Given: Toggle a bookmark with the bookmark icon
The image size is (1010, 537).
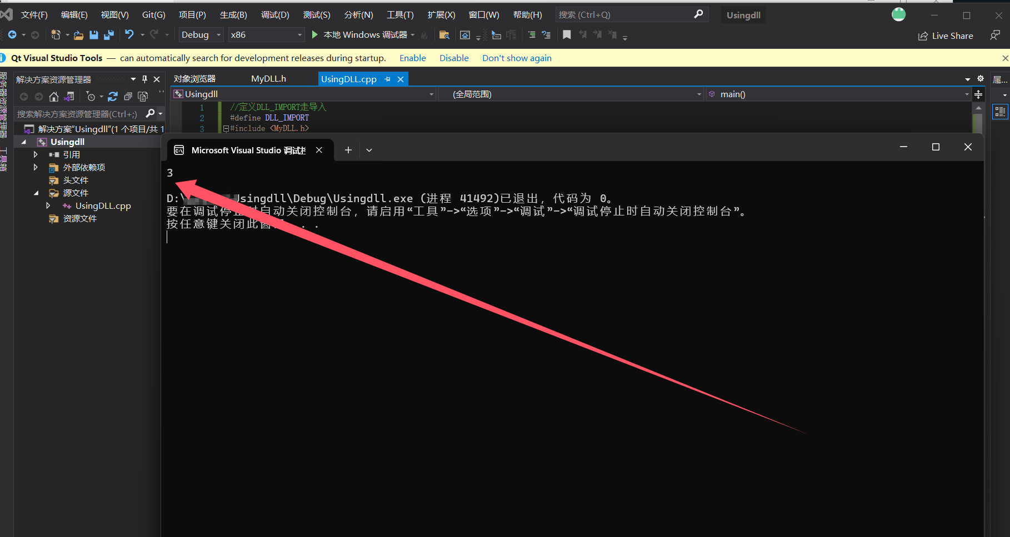Looking at the screenshot, I should (x=567, y=34).
